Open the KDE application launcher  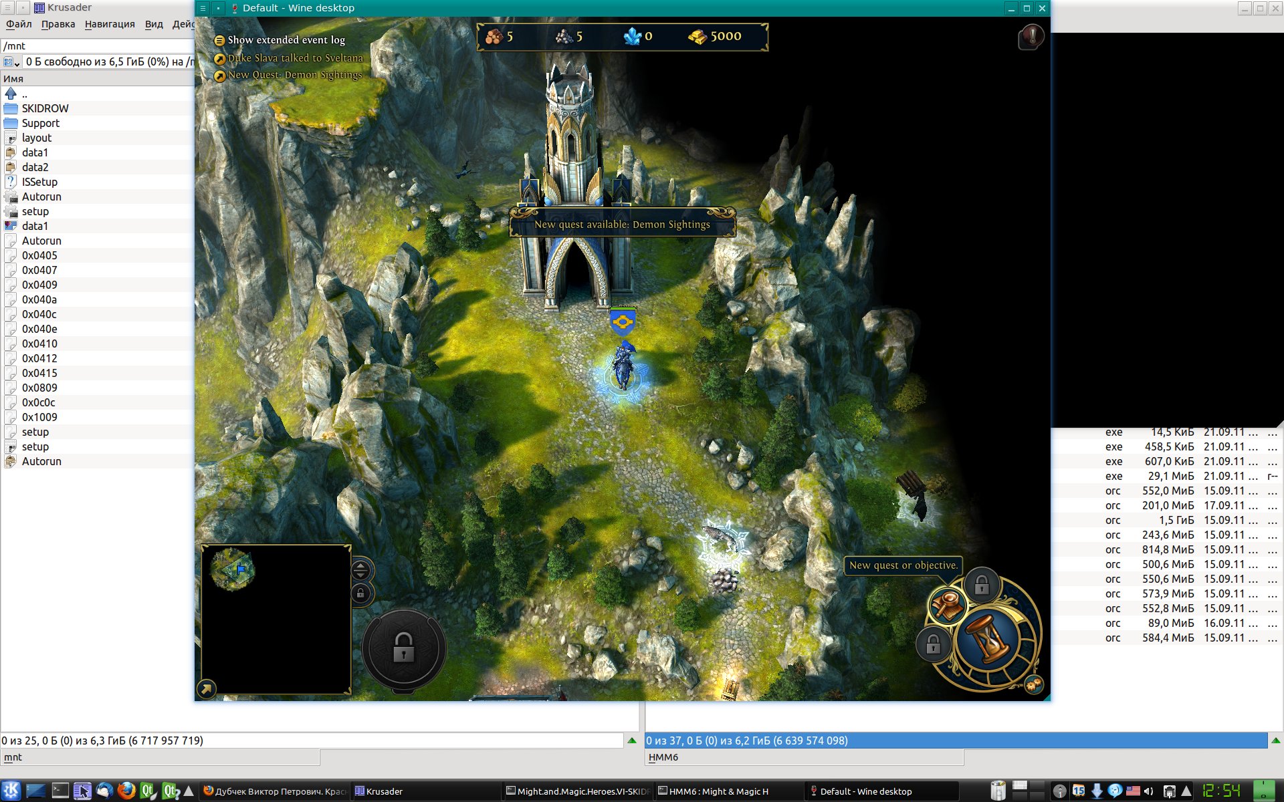(11, 791)
